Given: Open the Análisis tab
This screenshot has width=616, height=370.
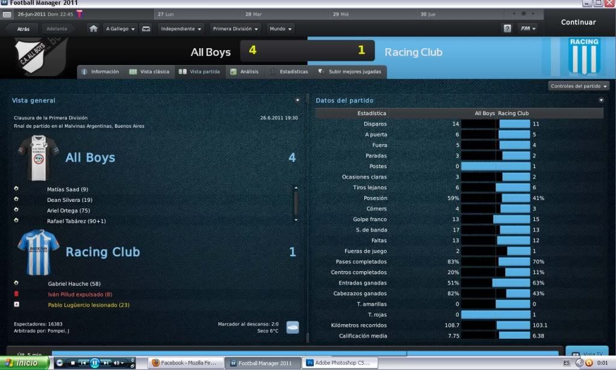Looking at the screenshot, I should (x=244, y=72).
